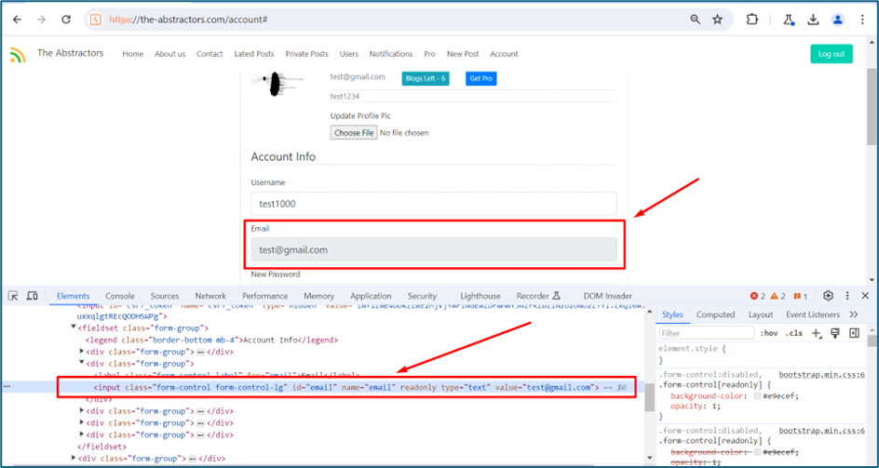Toggle the :hov element state panel
The image size is (879, 468).
pos(769,333)
